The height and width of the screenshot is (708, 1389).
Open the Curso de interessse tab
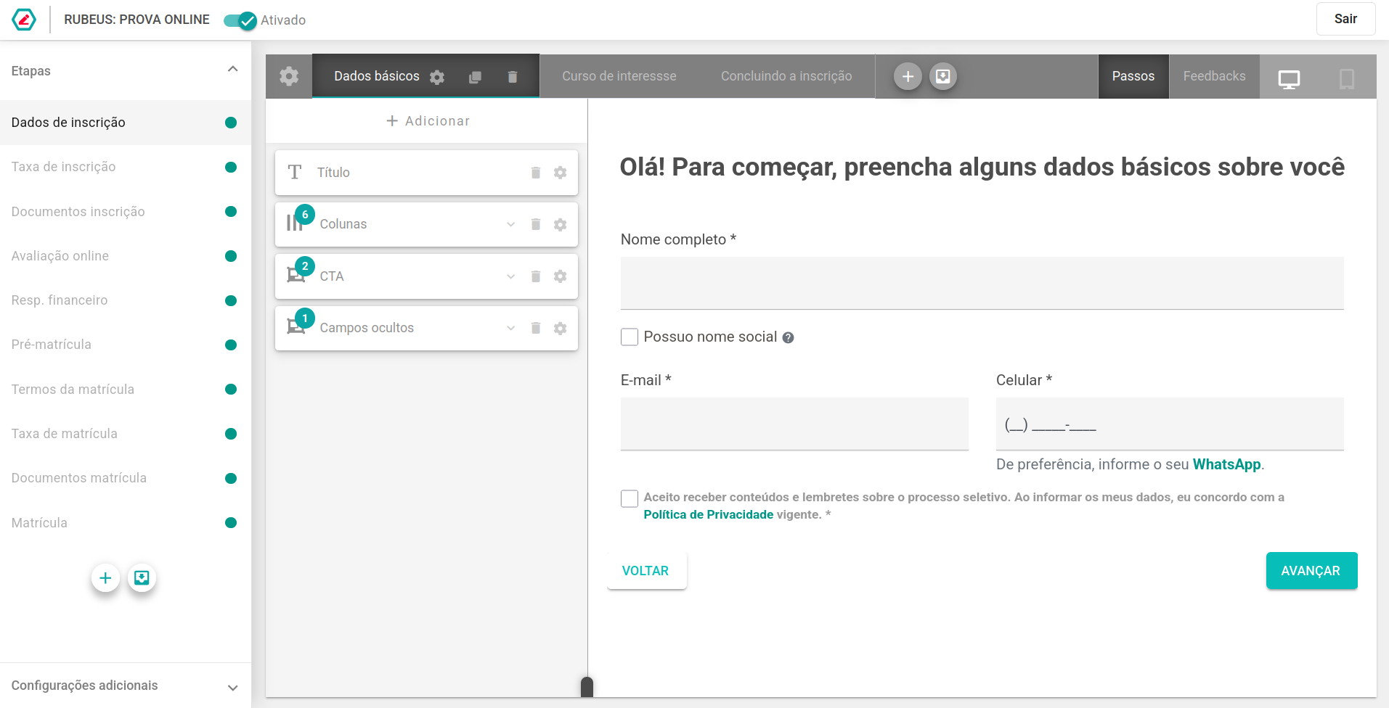(x=619, y=76)
